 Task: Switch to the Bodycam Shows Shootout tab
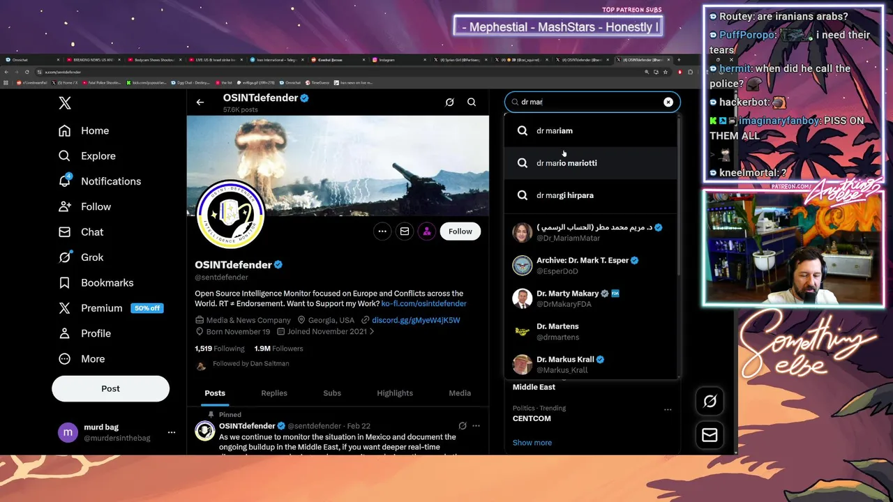click(153, 60)
